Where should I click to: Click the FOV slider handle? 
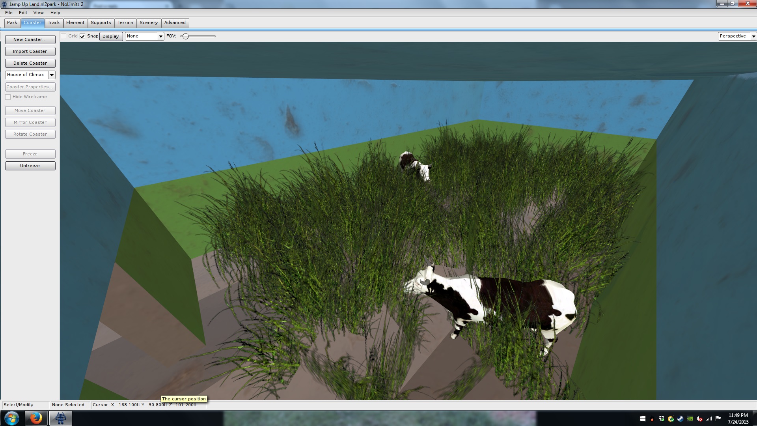(185, 36)
